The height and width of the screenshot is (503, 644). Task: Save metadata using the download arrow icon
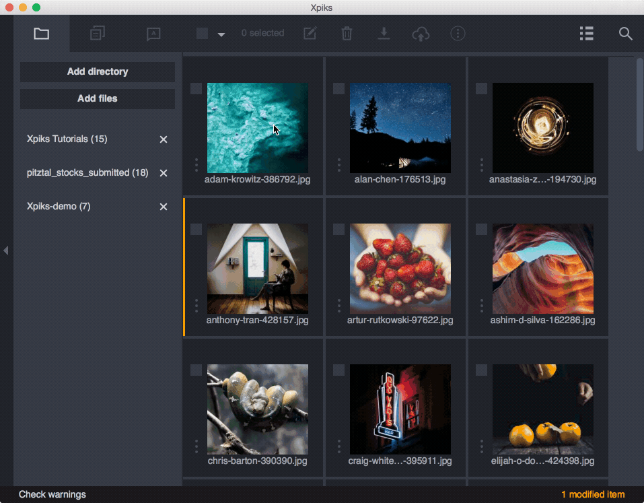click(384, 33)
